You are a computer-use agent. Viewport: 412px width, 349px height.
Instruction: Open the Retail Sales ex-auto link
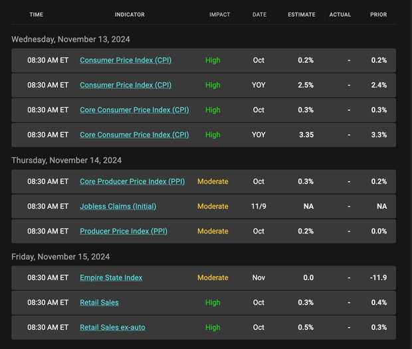[112, 328]
